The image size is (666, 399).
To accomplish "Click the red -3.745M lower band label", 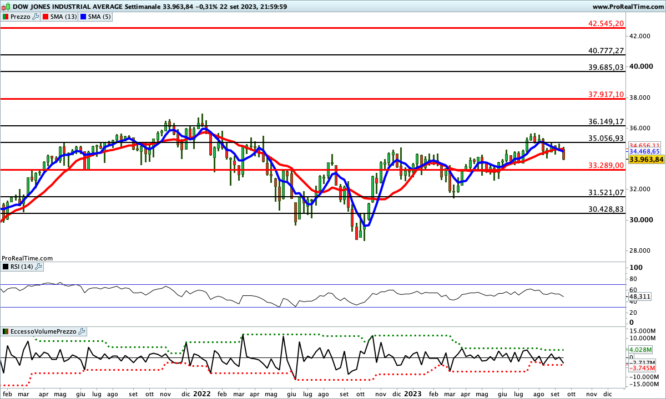I will pos(642,368).
